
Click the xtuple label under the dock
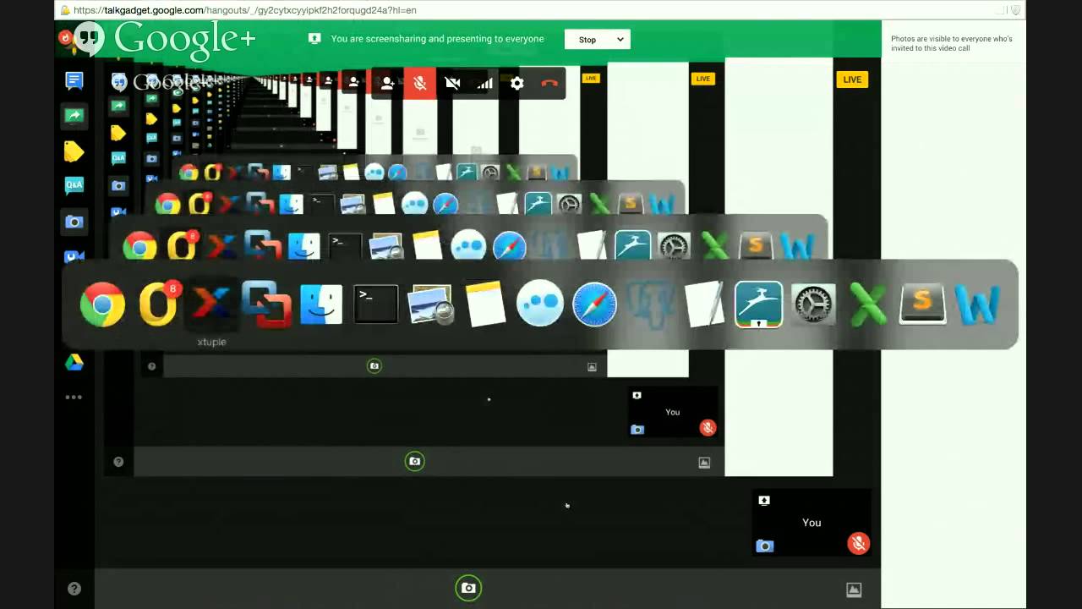[211, 342]
